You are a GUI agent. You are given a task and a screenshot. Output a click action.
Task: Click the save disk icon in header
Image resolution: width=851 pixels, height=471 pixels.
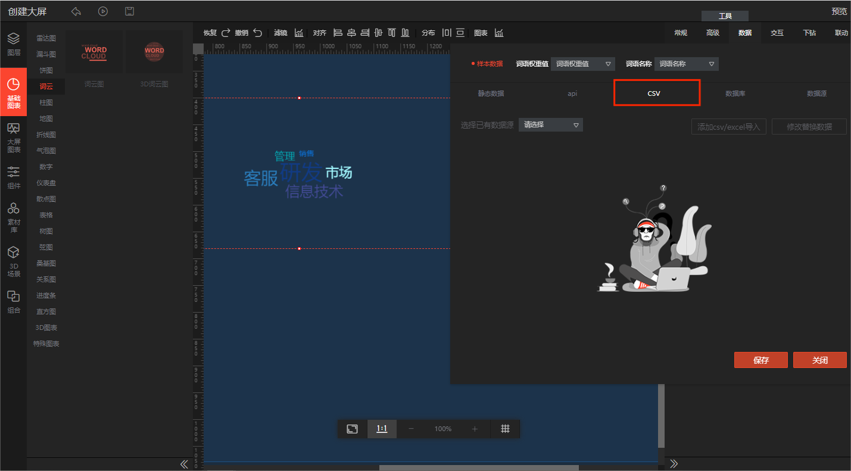[129, 11]
